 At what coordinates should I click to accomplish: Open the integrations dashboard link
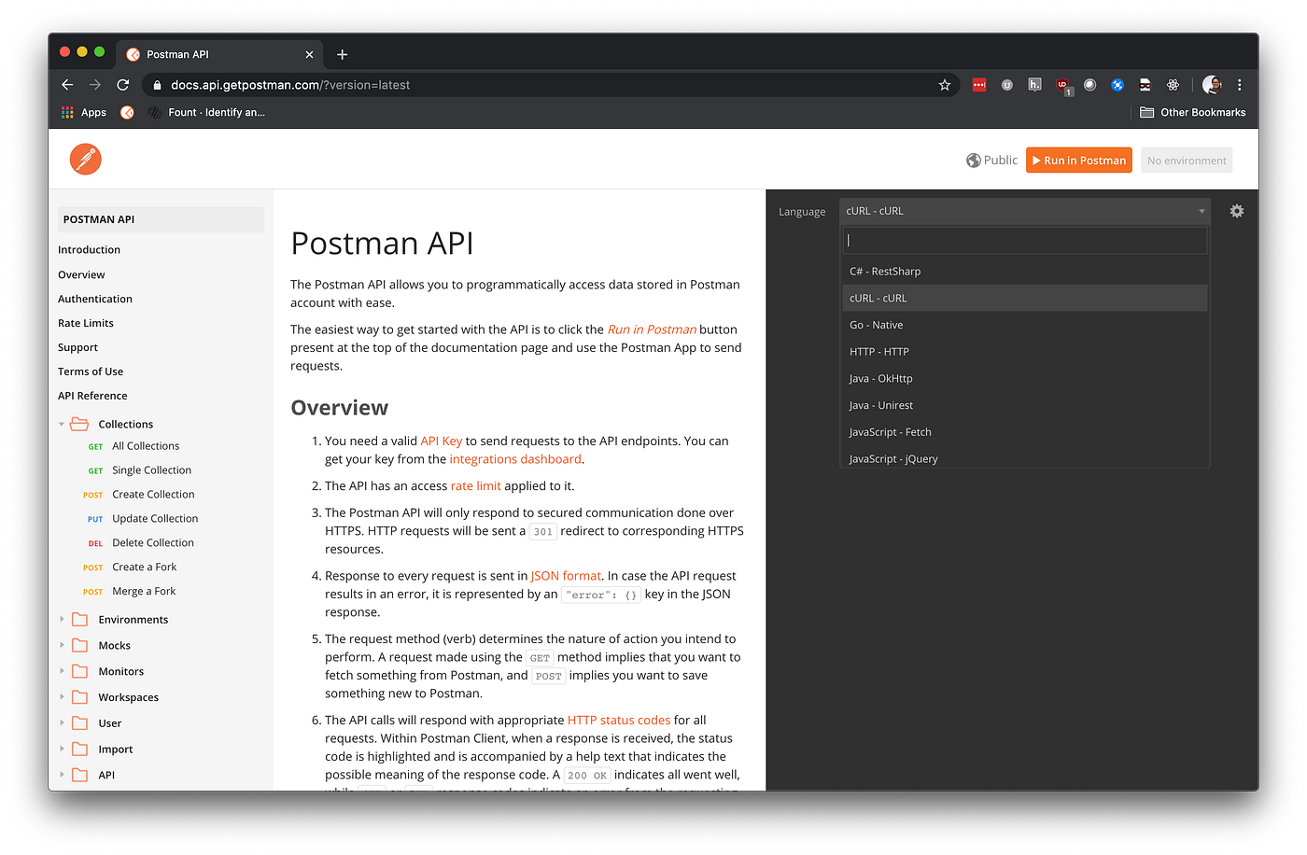click(515, 458)
